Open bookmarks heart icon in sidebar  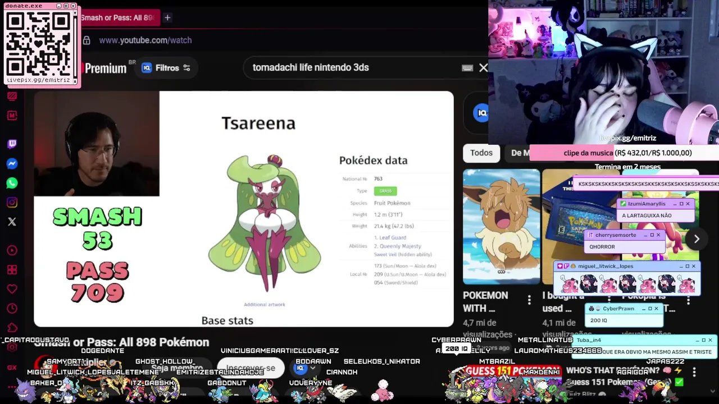12,290
